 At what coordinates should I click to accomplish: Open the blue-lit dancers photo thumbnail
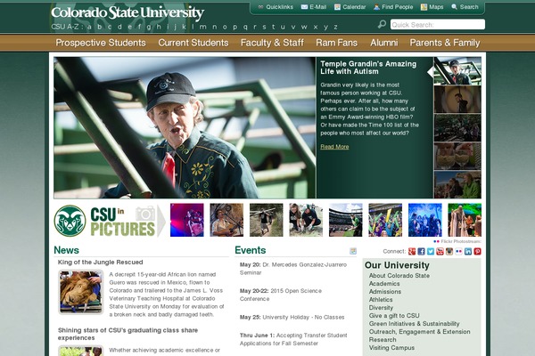pyautogui.click(x=424, y=220)
